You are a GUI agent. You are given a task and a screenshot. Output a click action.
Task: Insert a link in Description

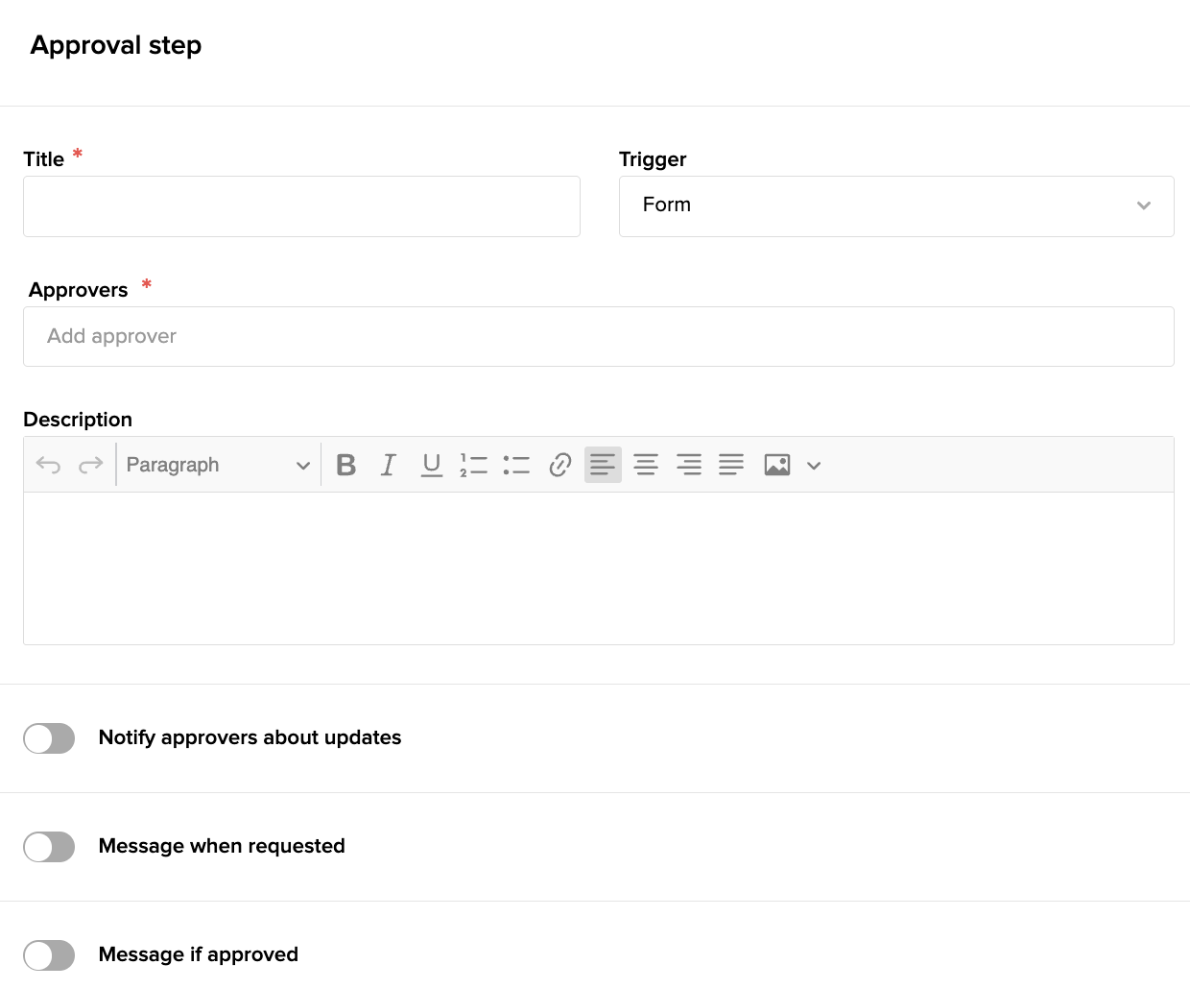pos(560,465)
